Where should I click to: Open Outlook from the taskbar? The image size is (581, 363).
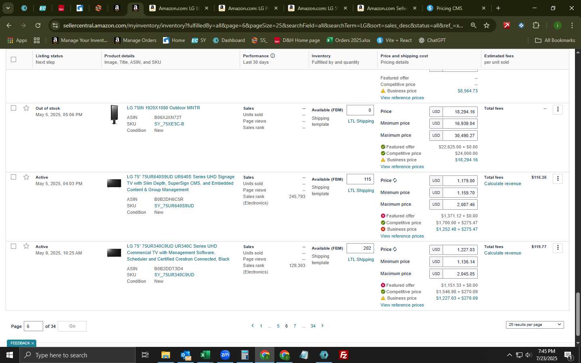point(186,355)
